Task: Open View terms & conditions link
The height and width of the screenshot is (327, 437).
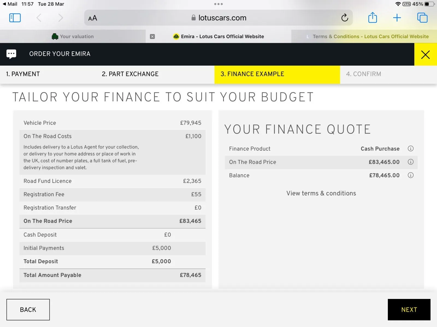Action: tap(321, 193)
